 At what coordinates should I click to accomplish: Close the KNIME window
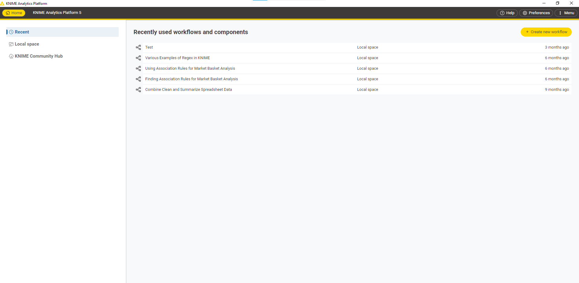[571, 3]
